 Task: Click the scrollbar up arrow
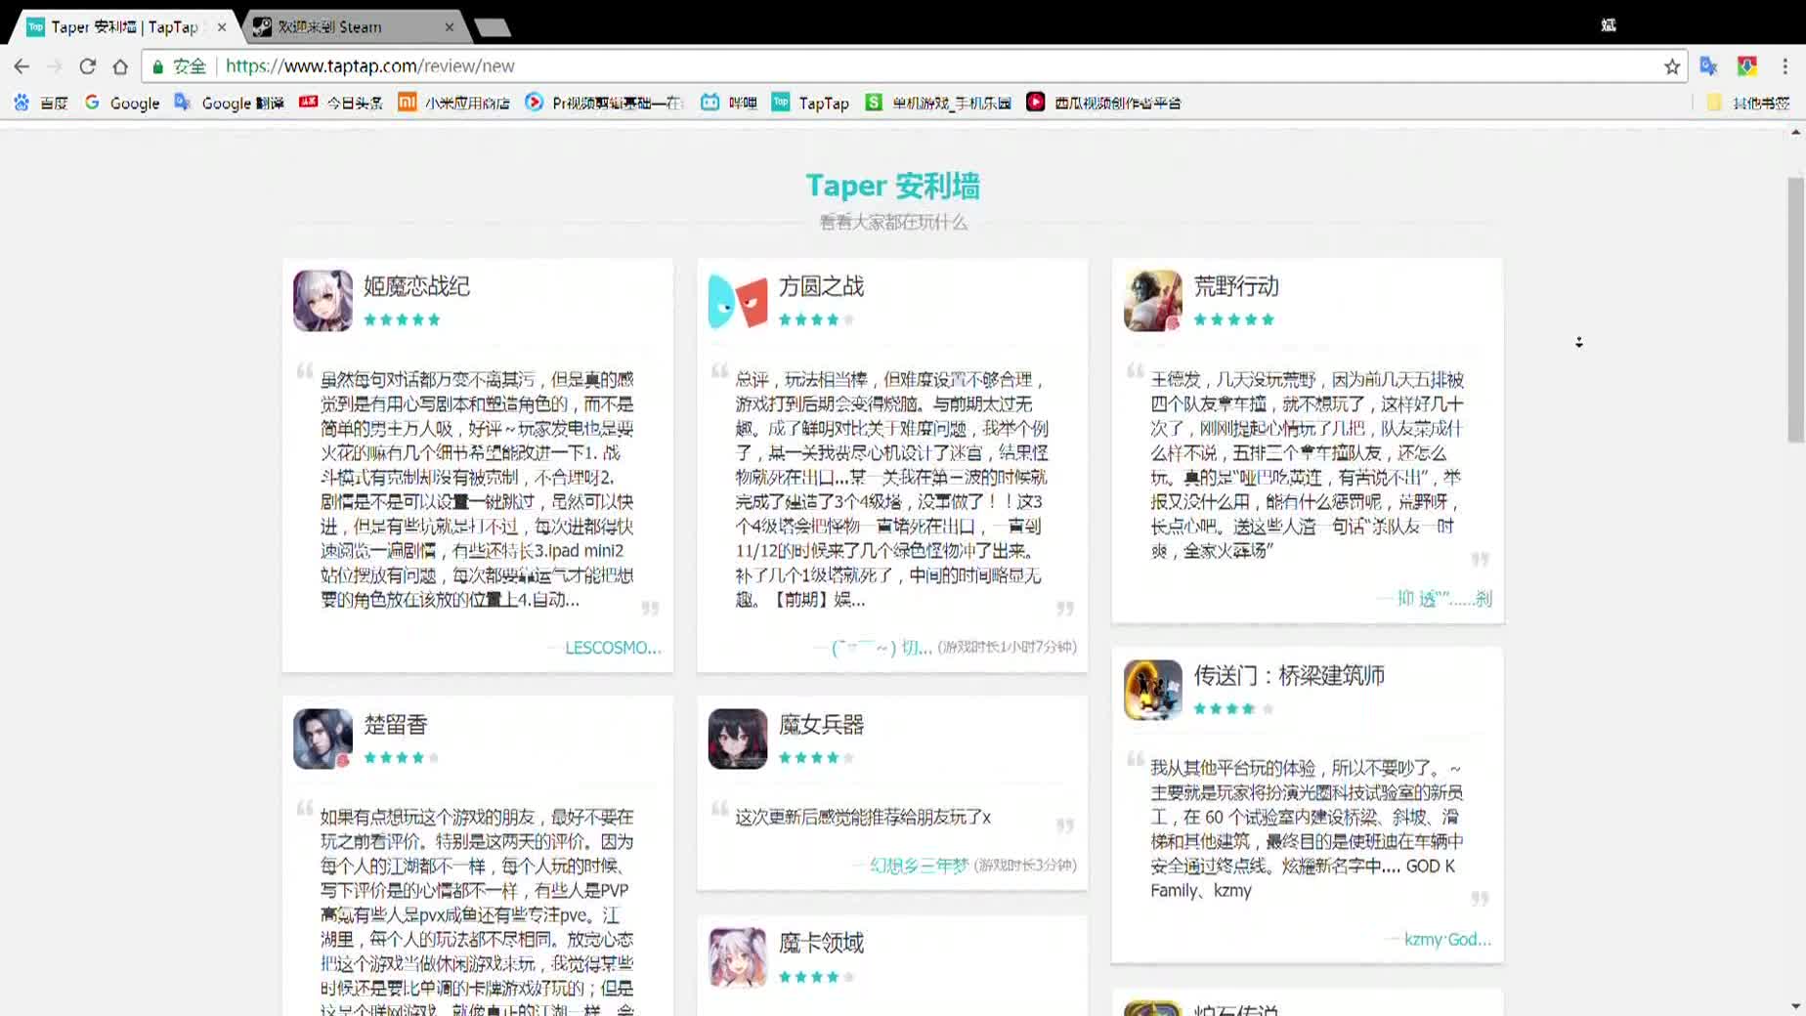click(1795, 132)
